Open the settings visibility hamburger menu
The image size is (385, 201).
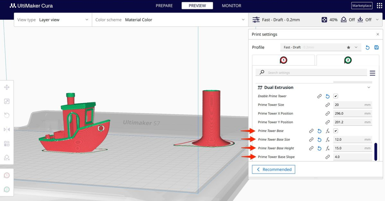coord(372,73)
